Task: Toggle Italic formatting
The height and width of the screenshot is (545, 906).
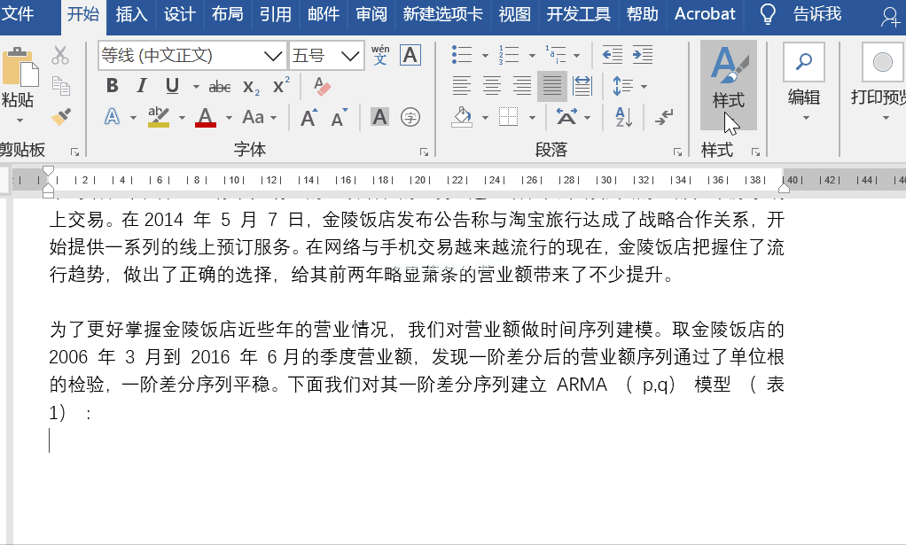Action: (x=142, y=86)
